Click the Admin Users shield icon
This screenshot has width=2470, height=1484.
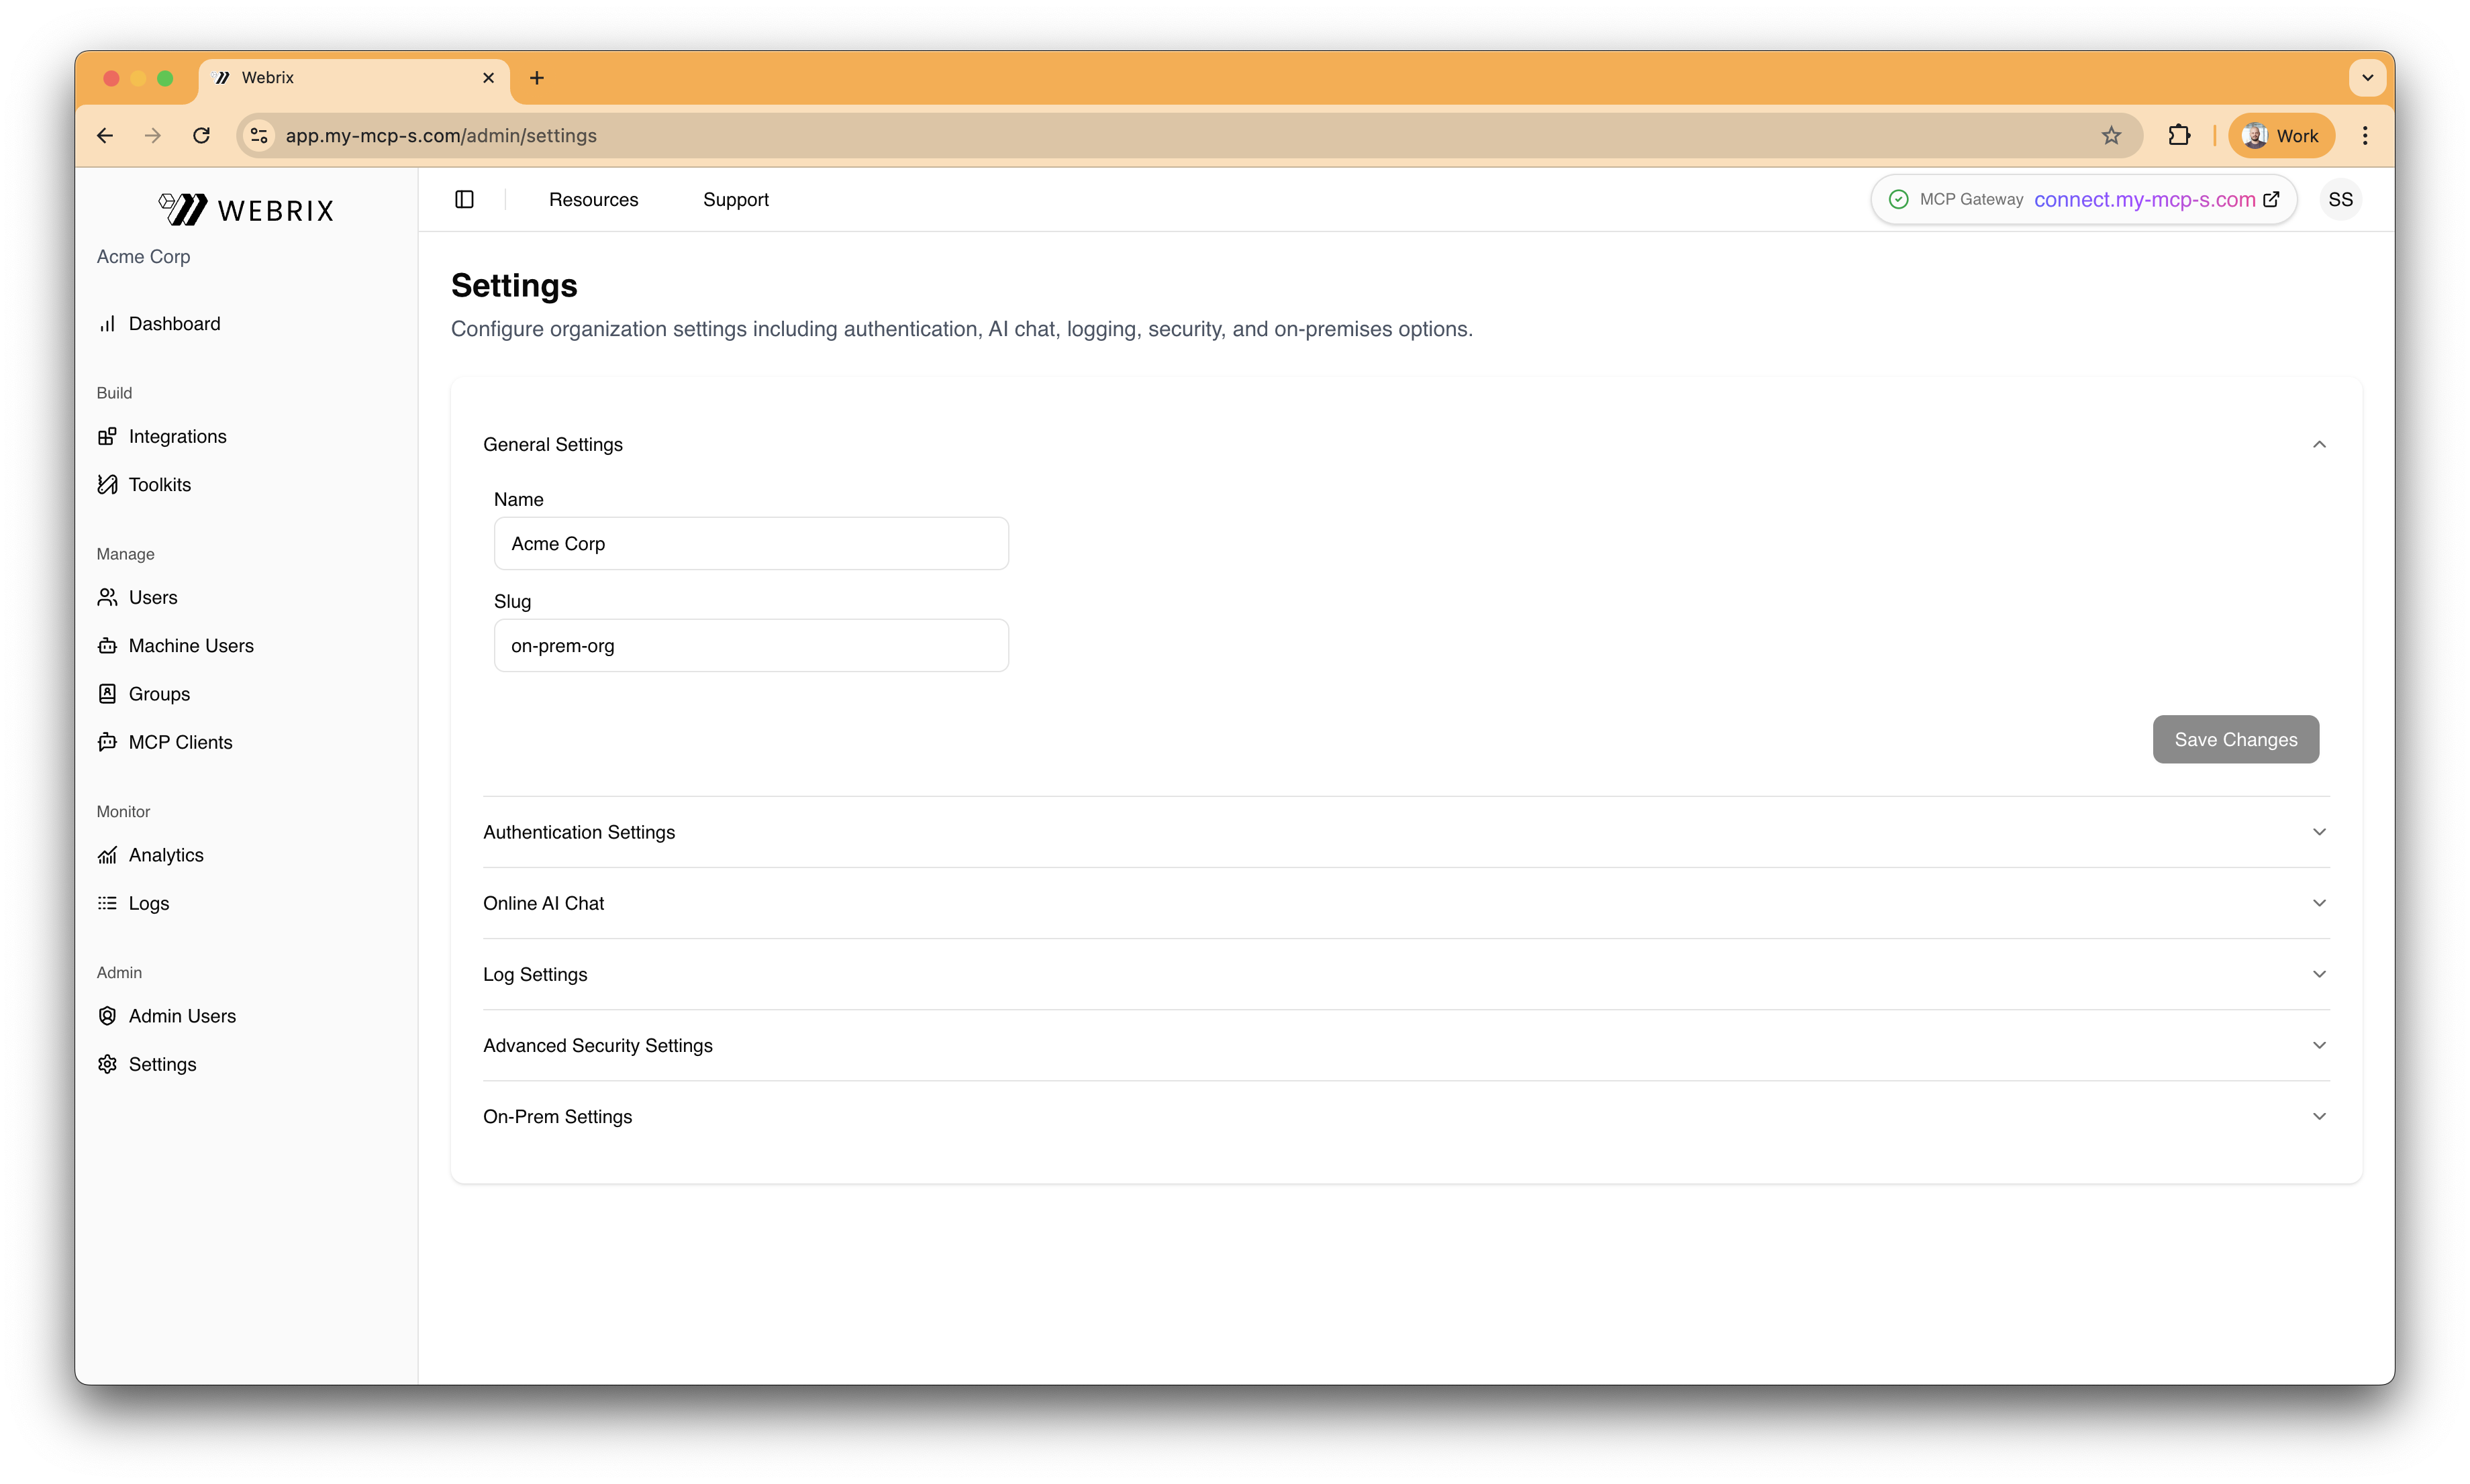coord(107,1016)
